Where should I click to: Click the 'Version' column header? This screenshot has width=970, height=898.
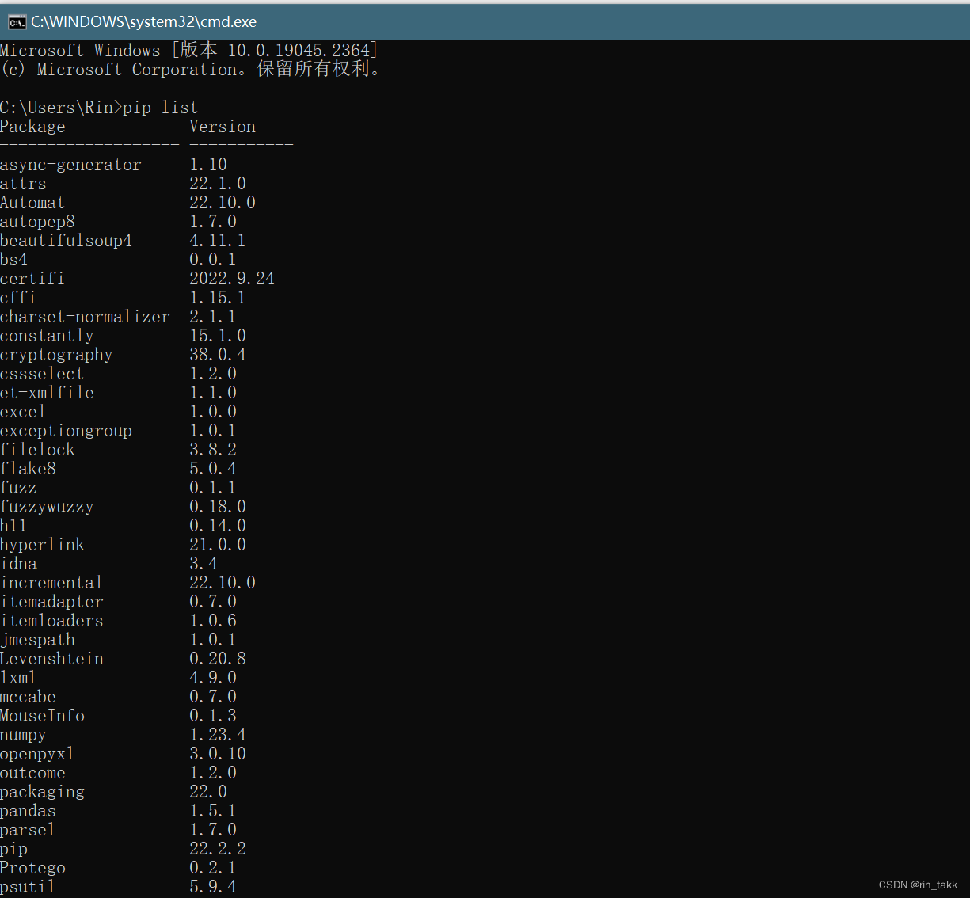pyautogui.click(x=223, y=127)
